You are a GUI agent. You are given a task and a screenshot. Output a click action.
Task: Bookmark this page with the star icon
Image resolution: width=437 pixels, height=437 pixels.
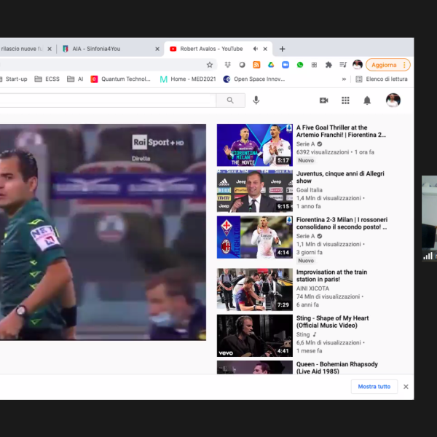[x=210, y=65]
